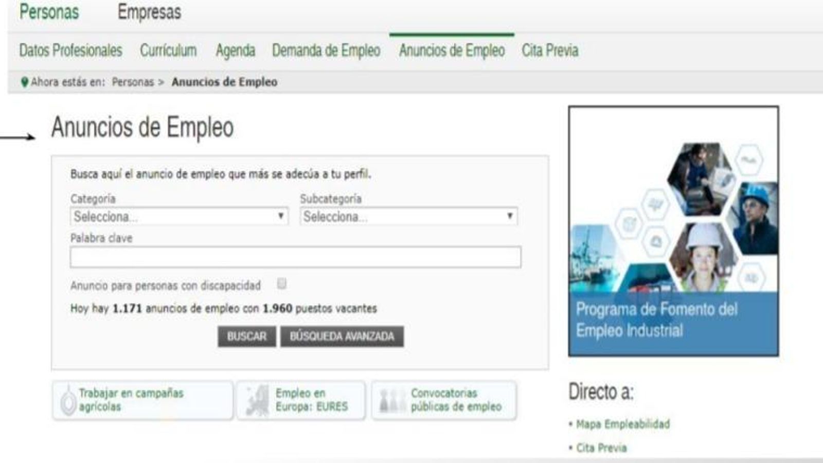Click the Categoría dropdown arrow

pyautogui.click(x=281, y=217)
